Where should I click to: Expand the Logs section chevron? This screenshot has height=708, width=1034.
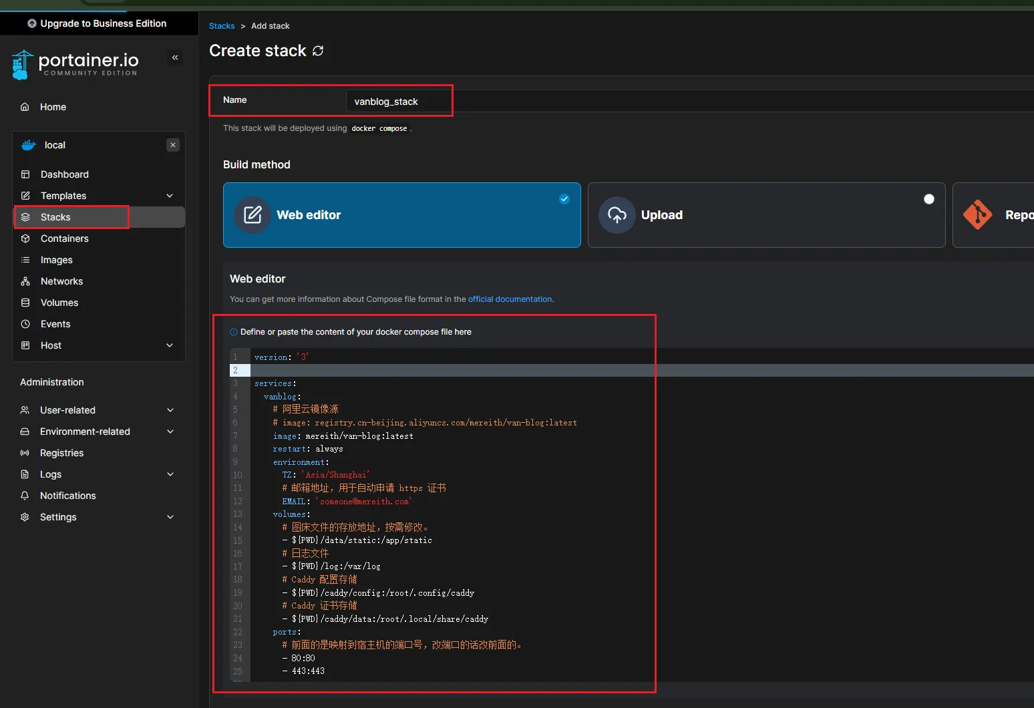coord(170,474)
